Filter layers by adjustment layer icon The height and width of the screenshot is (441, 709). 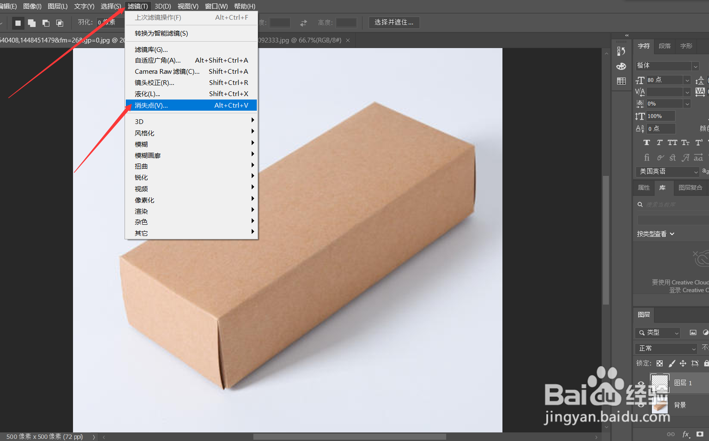point(706,332)
